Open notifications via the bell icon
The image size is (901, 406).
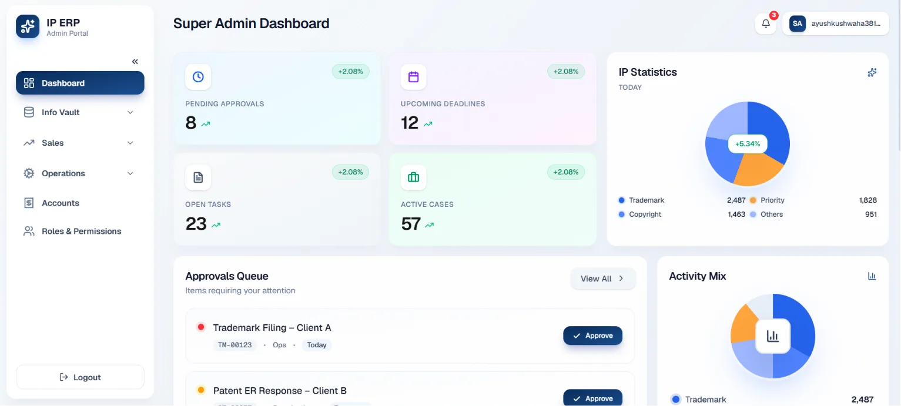[766, 24]
